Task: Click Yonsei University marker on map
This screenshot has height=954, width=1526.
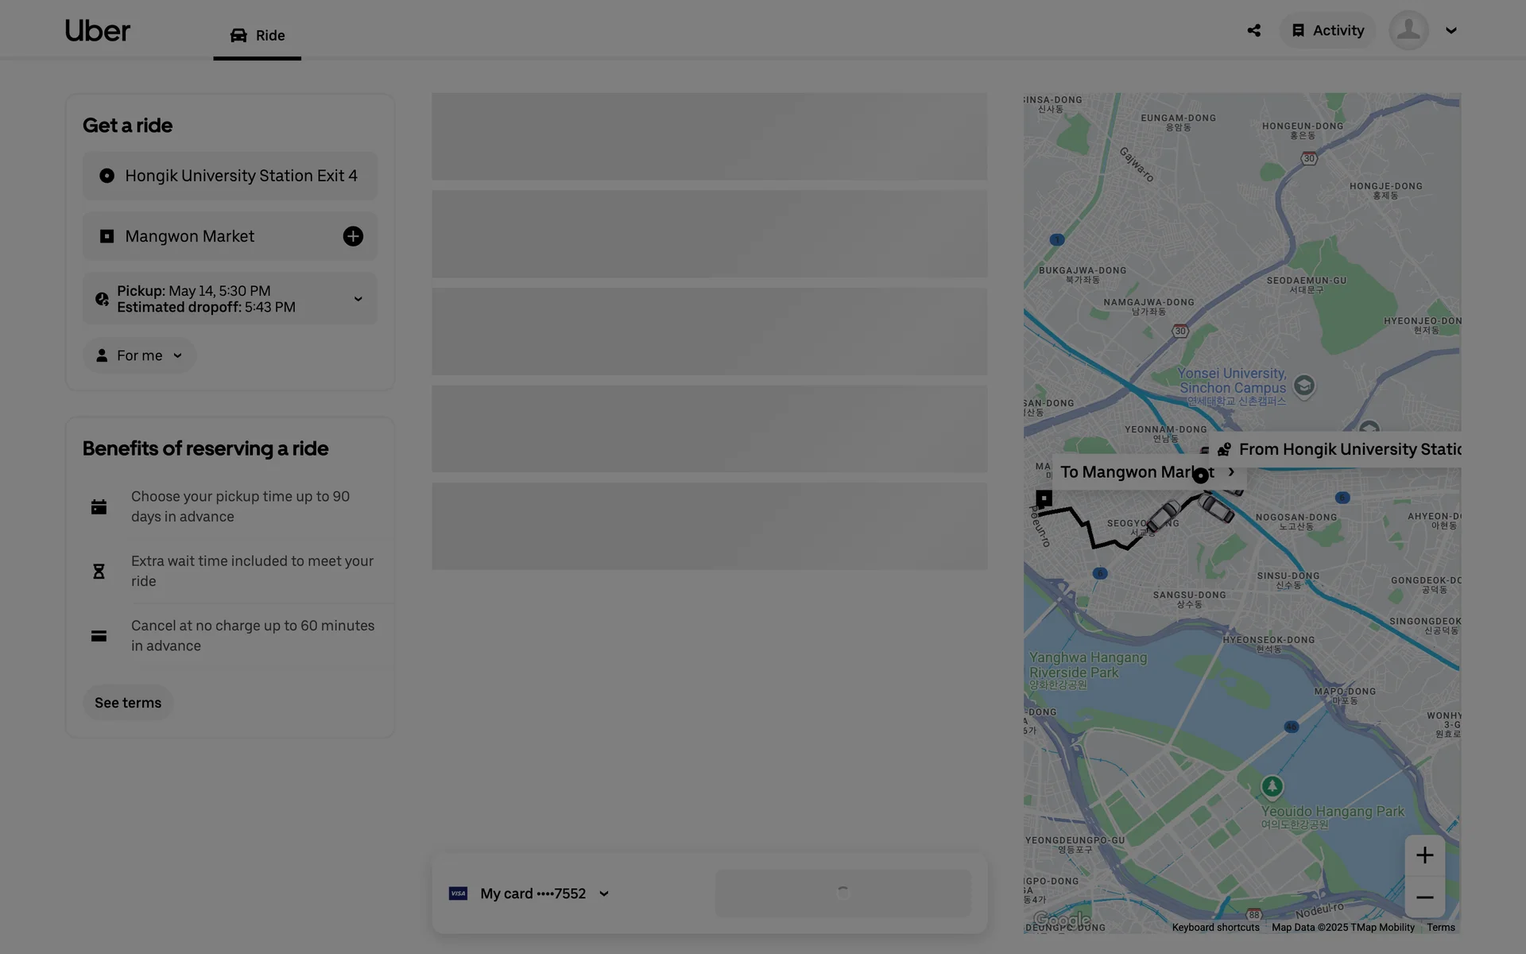Action: (x=1303, y=386)
